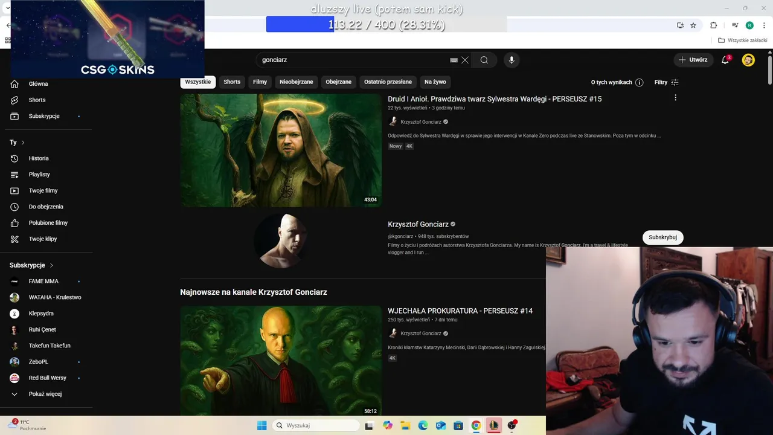The width and height of the screenshot is (773, 435).
Task: Open WJECHAŁA PROKURATURA PERSEUSZ #14 title
Action: (x=460, y=311)
